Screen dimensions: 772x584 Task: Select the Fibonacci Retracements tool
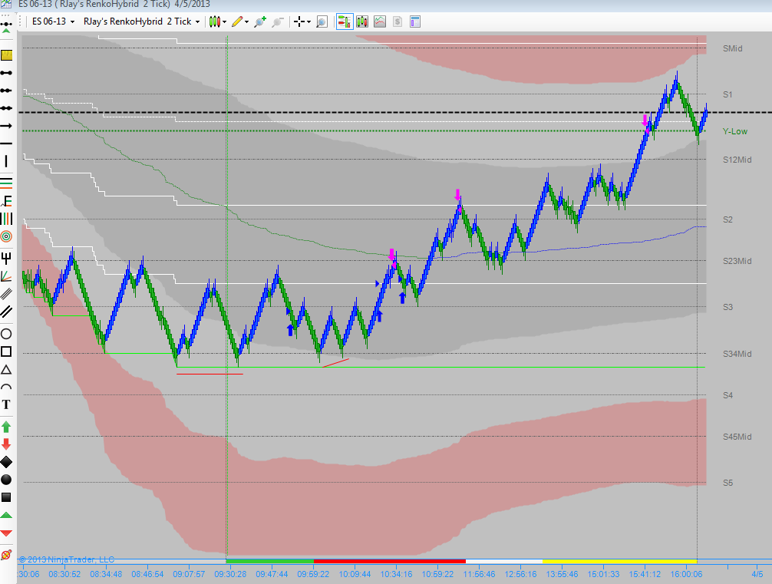click(x=6, y=183)
